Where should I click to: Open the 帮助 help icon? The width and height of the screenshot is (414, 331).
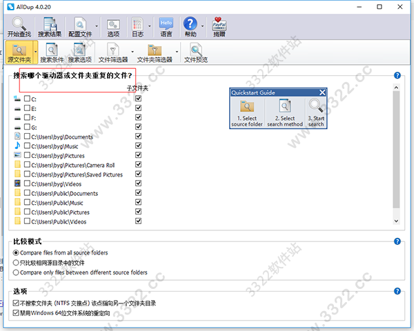190,27
